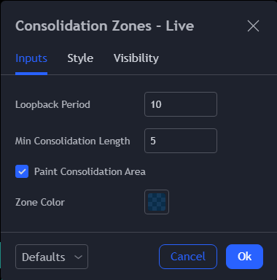Click into the Min Consolidation Length field
This screenshot has width=277, height=280.
coord(181,141)
